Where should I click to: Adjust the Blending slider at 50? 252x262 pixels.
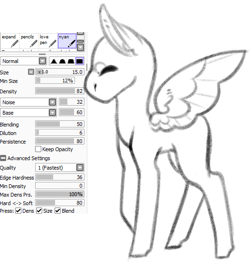pyautogui.click(x=60, y=124)
